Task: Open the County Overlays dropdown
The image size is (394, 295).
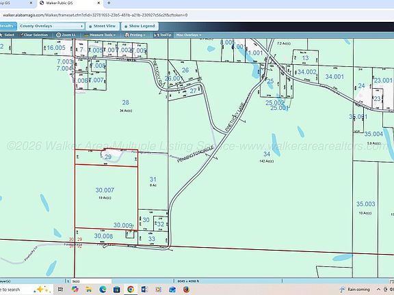Action: (51, 26)
